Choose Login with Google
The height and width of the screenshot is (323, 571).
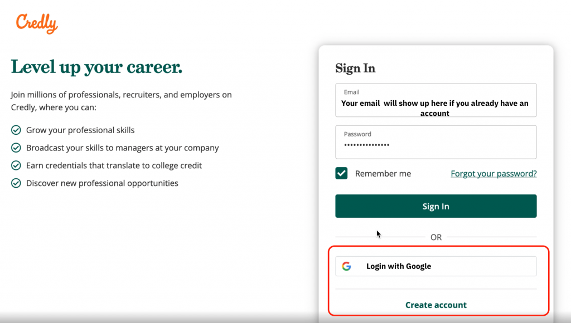tap(436, 266)
